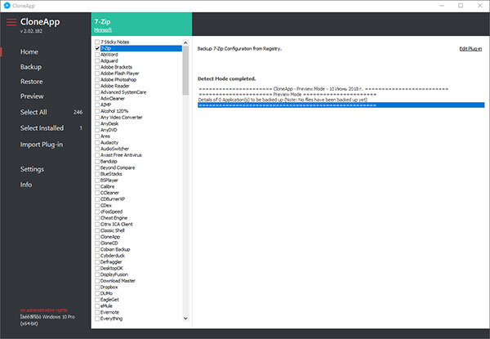490x339 pixels.
Task: Click the 'Detect Mode completed.' text
Action: 226,78
